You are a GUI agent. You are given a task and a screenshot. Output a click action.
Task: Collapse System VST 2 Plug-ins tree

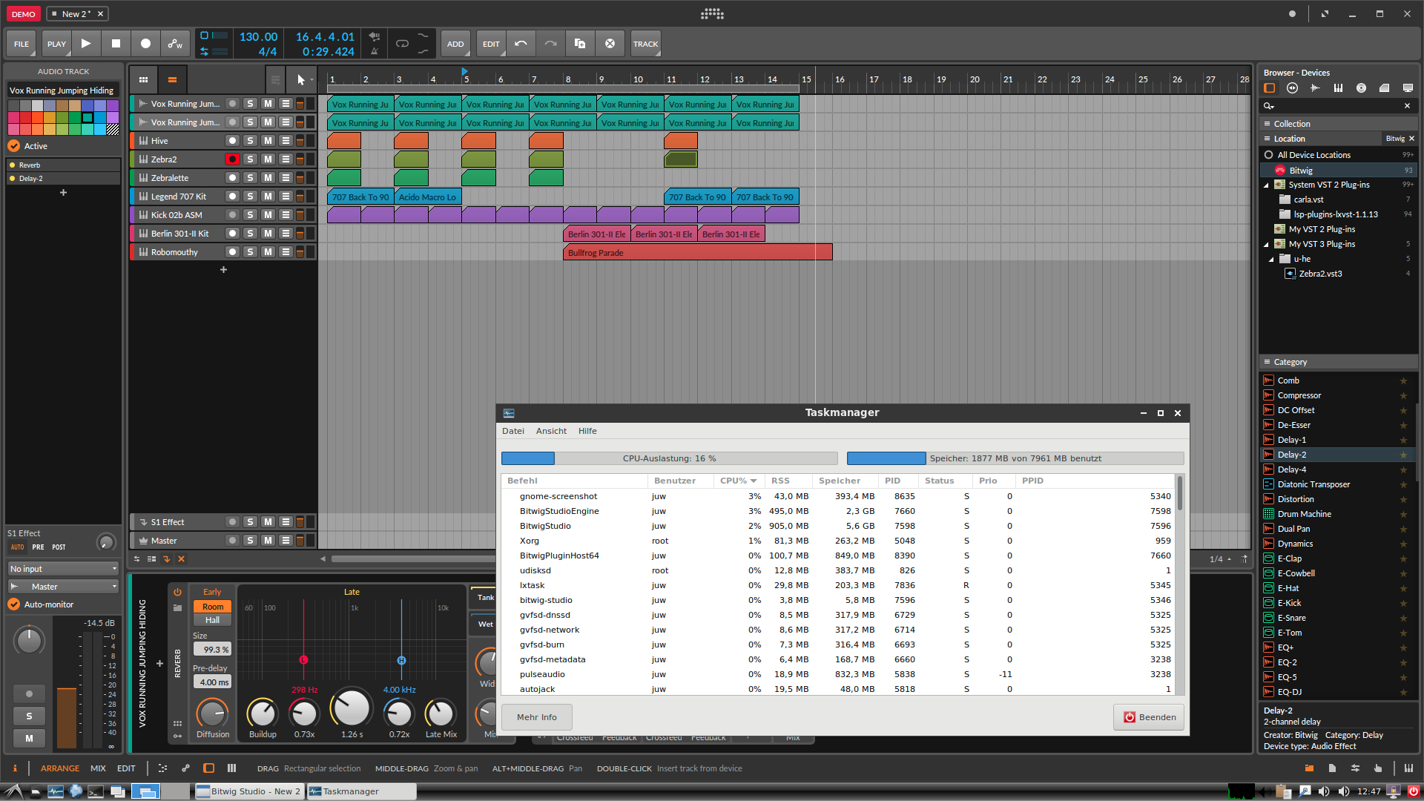pos(1267,185)
